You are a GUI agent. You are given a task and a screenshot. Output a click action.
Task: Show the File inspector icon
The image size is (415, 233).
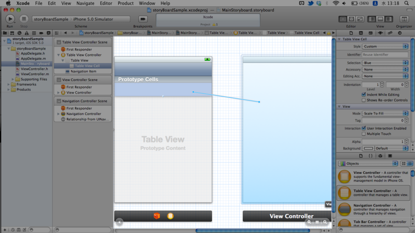coord(351,33)
